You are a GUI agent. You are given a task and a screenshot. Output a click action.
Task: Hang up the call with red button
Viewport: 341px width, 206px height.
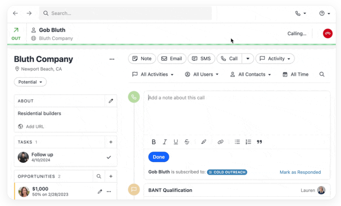(x=328, y=33)
